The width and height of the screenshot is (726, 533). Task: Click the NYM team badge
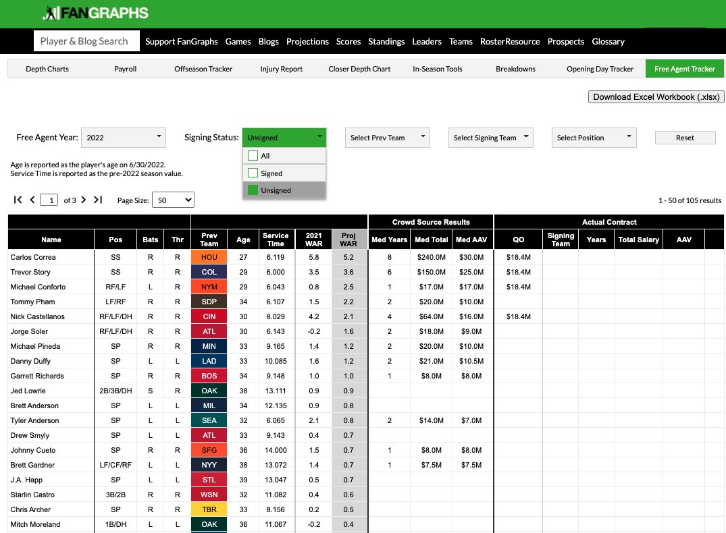click(209, 287)
